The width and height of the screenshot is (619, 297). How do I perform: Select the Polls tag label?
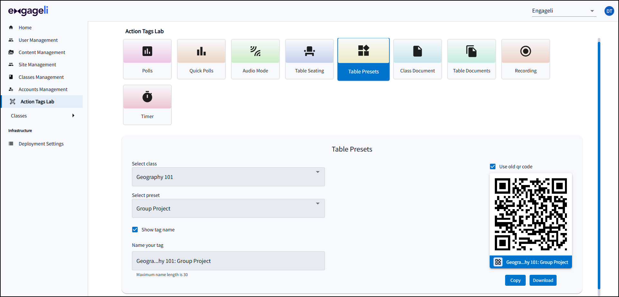[x=147, y=71]
